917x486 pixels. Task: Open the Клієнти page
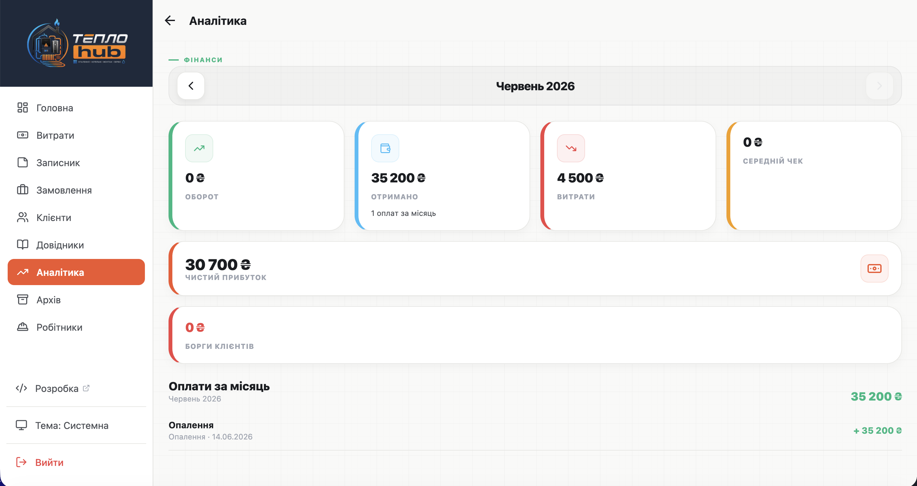76,217
